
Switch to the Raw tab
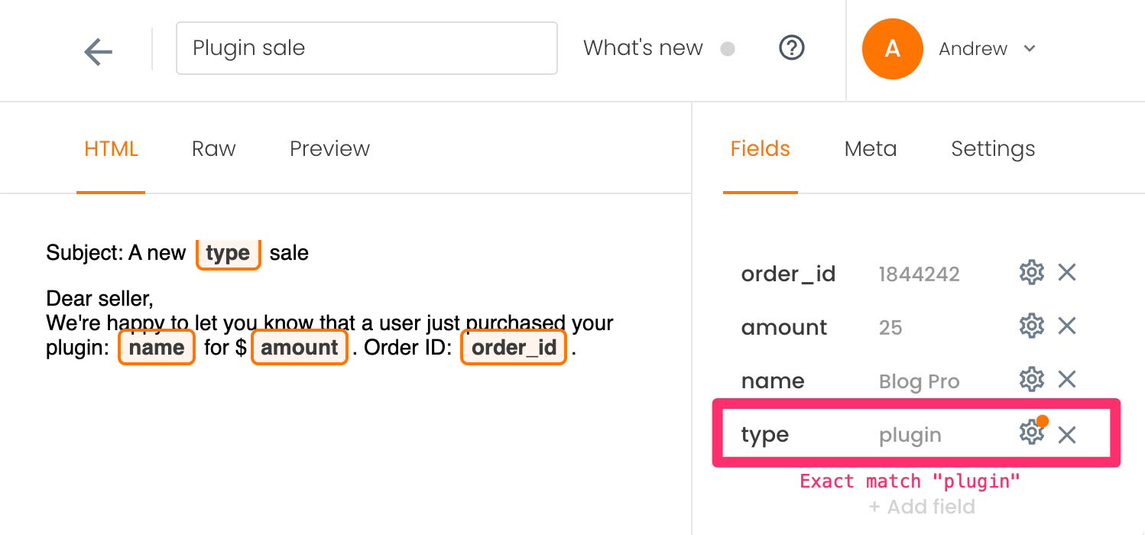[213, 148]
